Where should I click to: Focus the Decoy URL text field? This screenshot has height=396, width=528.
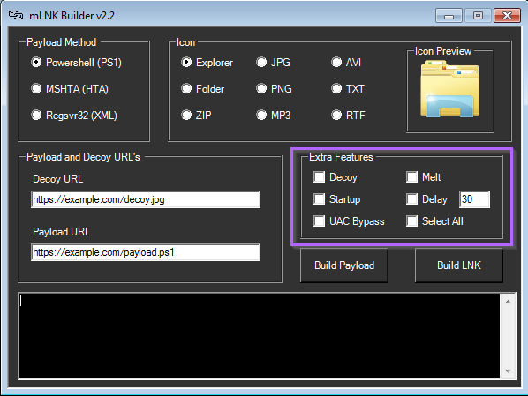146,199
